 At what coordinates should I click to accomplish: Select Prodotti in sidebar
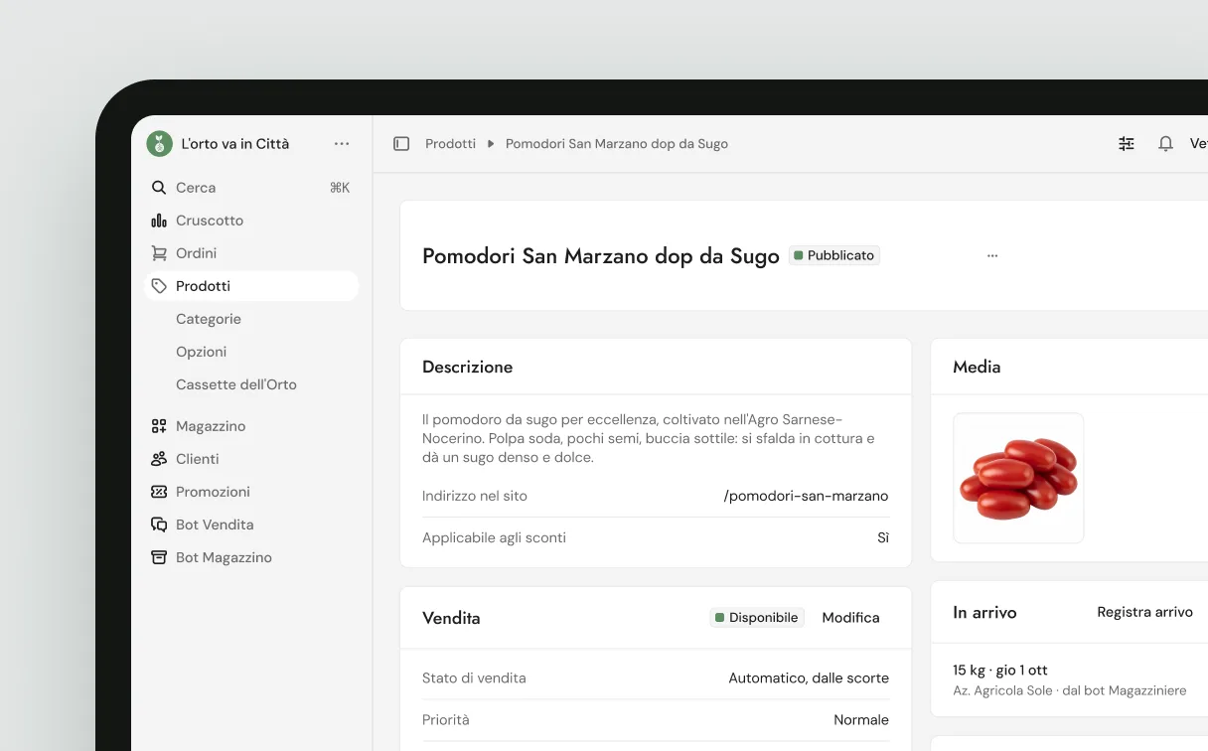[251, 286]
